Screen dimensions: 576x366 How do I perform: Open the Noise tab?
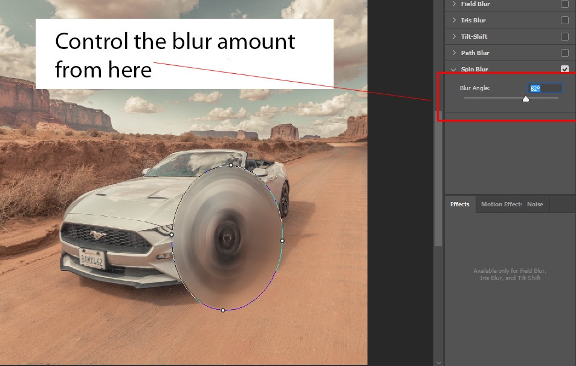tap(535, 204)
